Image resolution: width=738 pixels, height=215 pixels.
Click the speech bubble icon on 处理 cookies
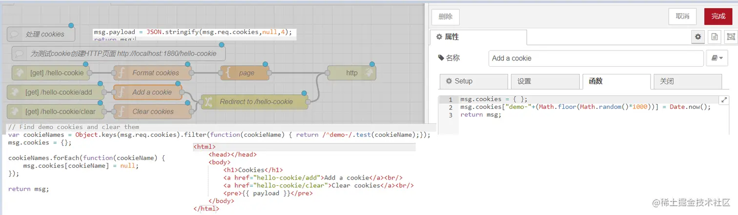[x=15, y=35]
